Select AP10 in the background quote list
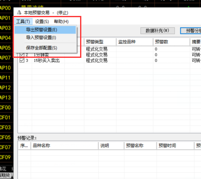 click(5, 67)
